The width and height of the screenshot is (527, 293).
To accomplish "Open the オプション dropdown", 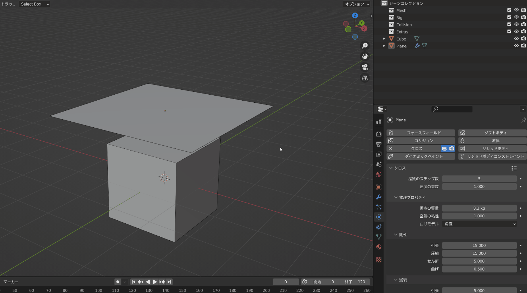I will 357,4.
